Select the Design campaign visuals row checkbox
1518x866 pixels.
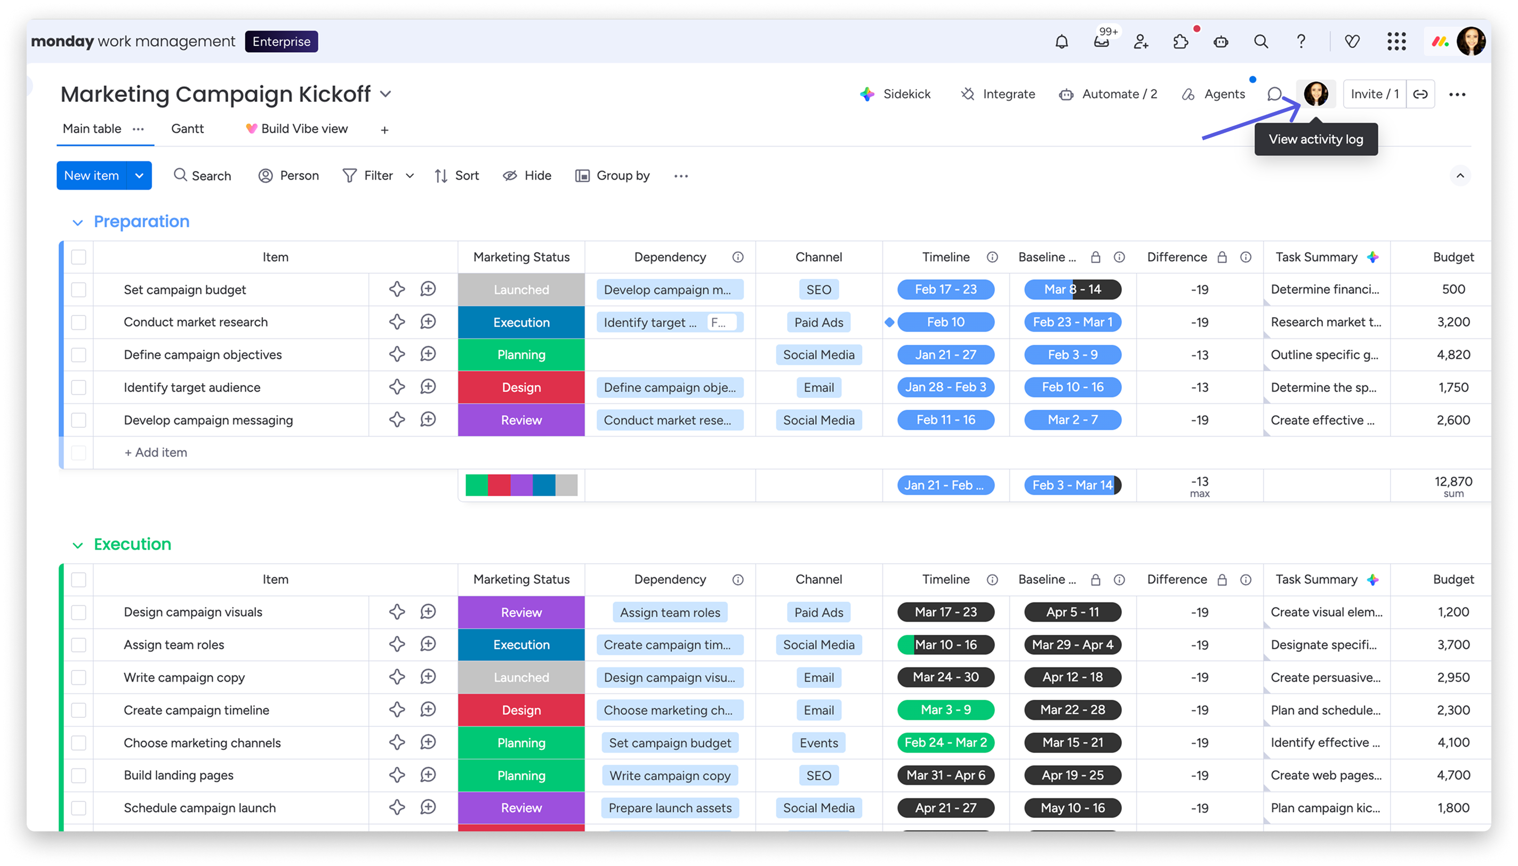click(78, 612)
